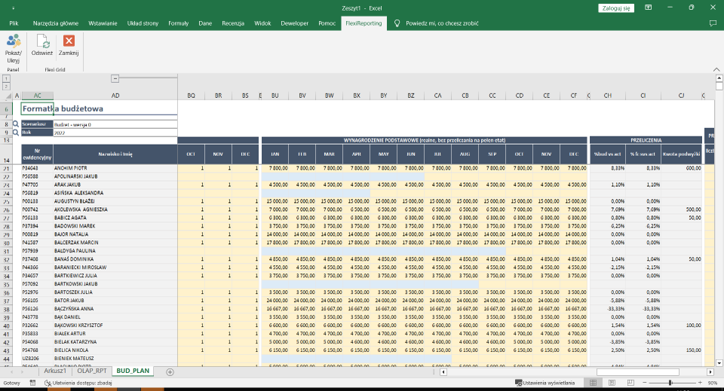The image size is (724, 391).
Task: Switch to the OLAP_RPT sheet tab
Action: (x=91, y=371)
